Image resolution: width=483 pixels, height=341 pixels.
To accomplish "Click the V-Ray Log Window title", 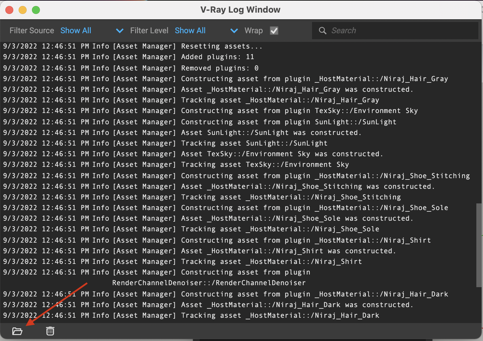I will (x=241, y=10).
